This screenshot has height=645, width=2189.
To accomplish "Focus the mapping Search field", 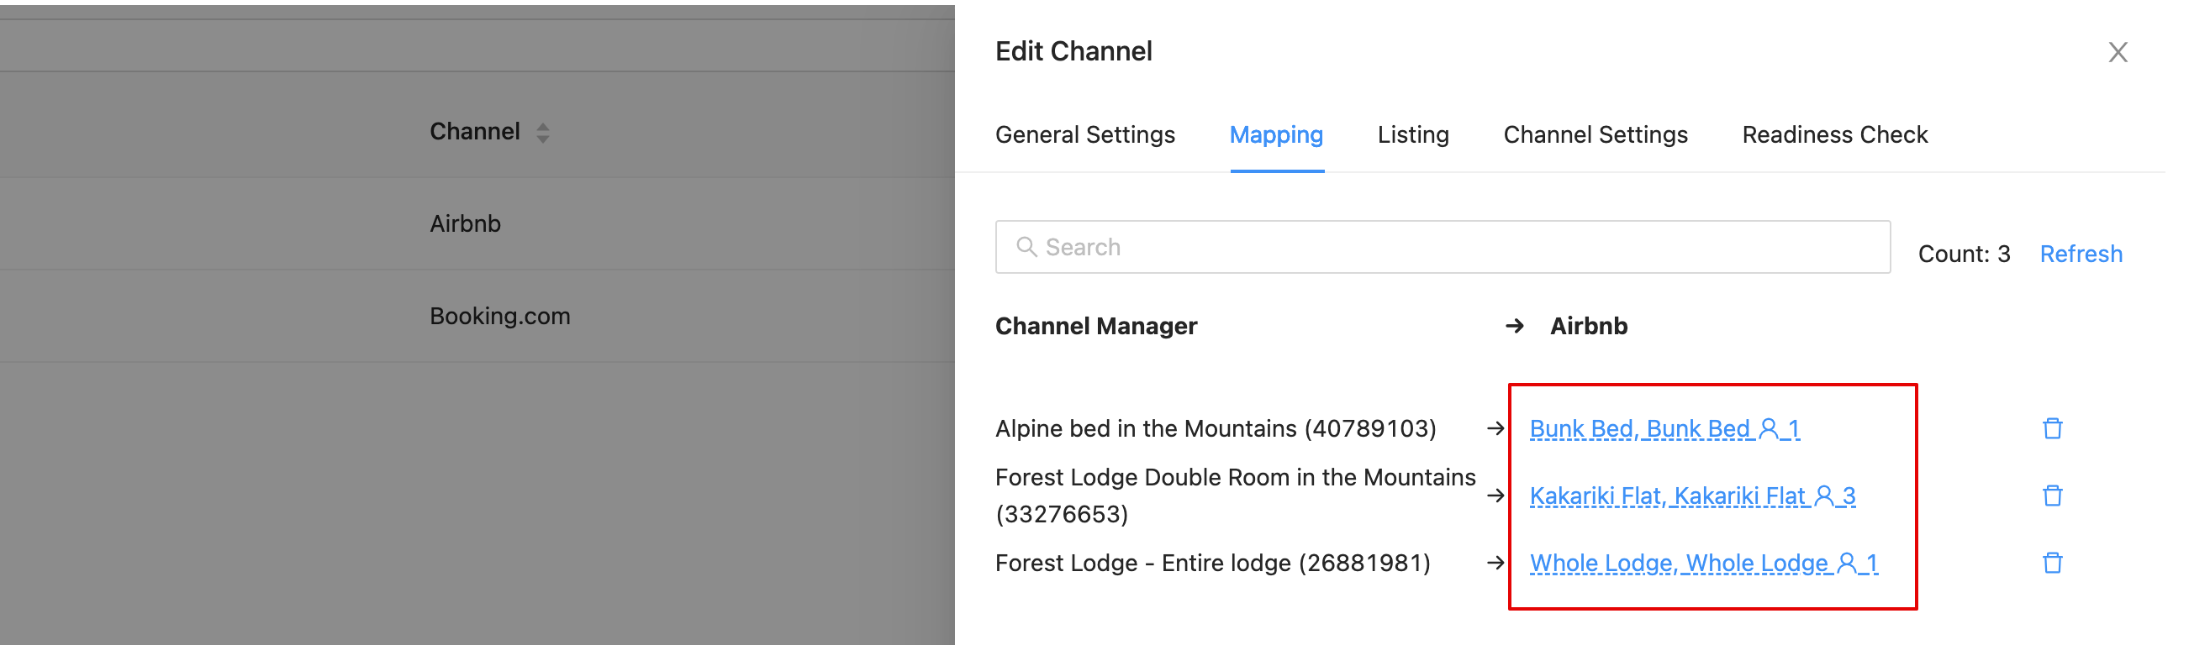I will point(1443,247).
